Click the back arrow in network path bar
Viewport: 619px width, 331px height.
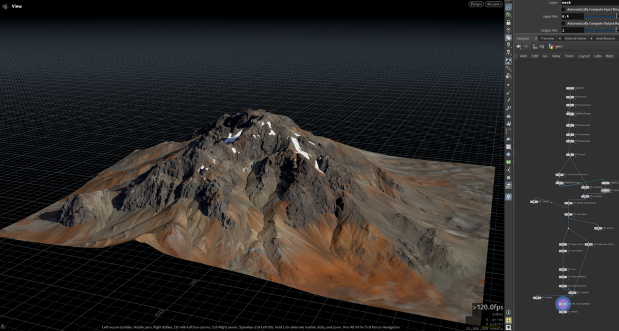pyautogui.click(x=519, y=47)
